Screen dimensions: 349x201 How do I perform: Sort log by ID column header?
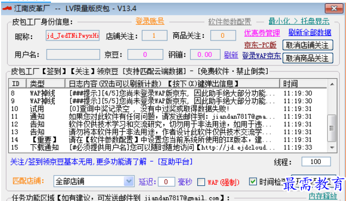click(x=17, y=84)
